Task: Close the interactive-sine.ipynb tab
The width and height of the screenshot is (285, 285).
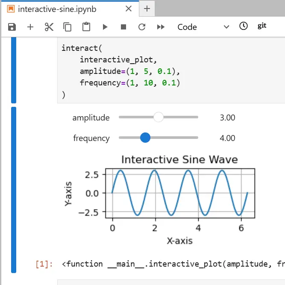Action: coord(129,9)
